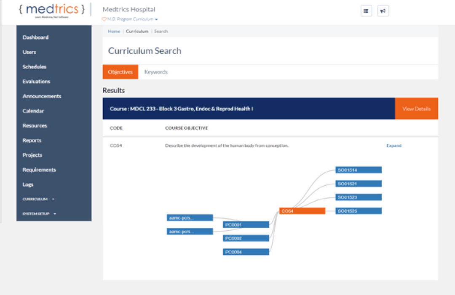Image resolution: width=455 pixels, height=295 pixels.
Task: Navigate to Home via the breadcrumb
Action: coord(114,31)
